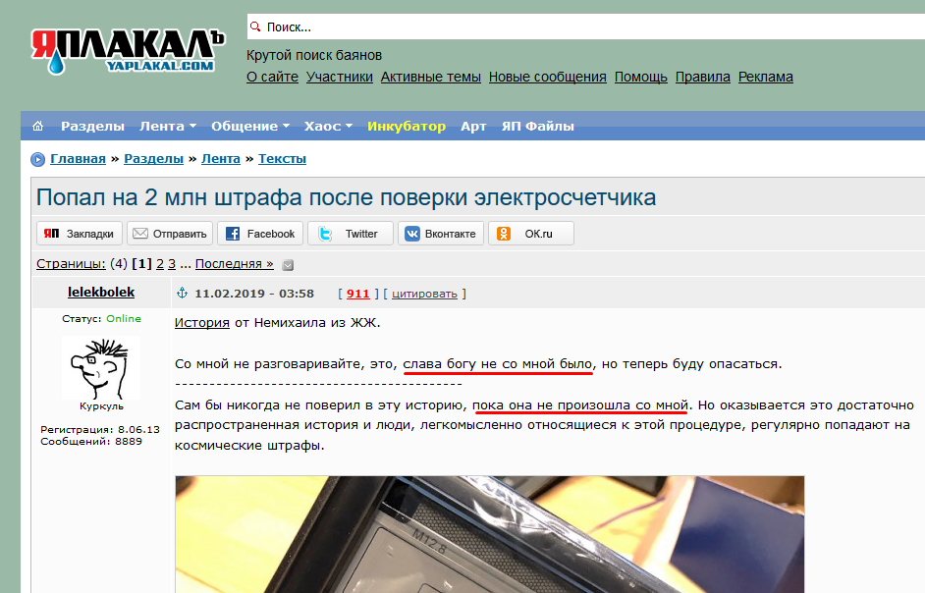Click the thread title heading

[346, 197]
